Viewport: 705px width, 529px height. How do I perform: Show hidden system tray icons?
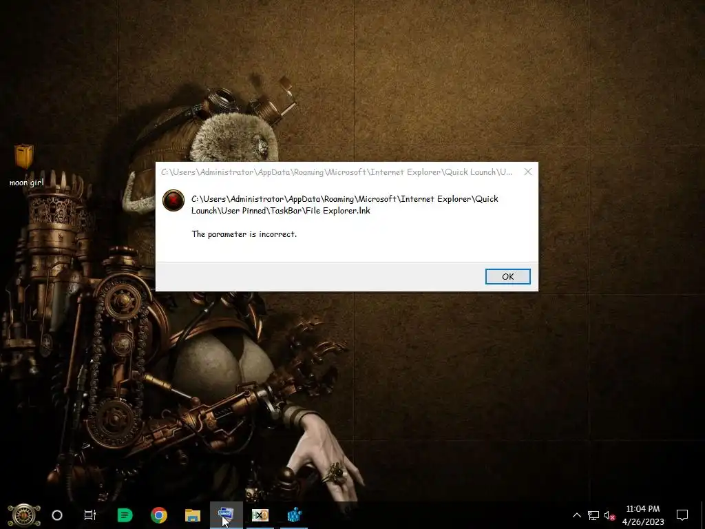point(577,515)
